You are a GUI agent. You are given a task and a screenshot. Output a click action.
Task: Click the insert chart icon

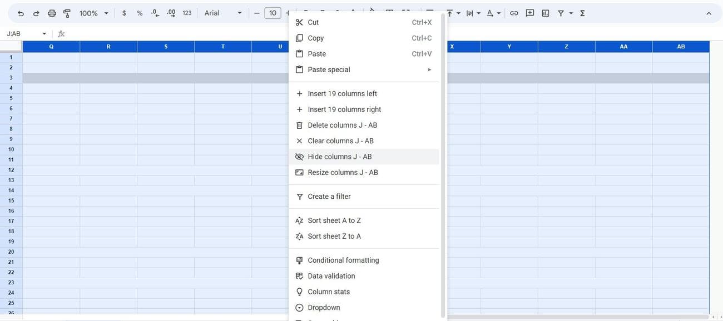545,13
